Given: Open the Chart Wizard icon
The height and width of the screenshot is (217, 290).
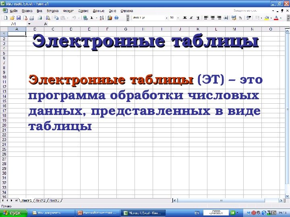Looking at the screenshot, I should (109, 18).
